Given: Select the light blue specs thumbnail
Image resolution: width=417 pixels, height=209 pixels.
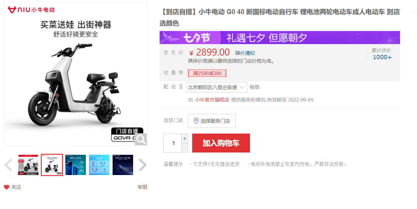Looking at the screenshot, I should click(99, 165).
